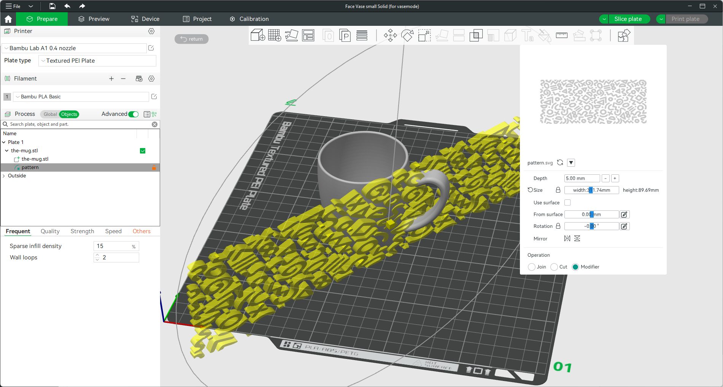The height and width of the screenshot is (387, 723).
Task: Collapse the the-mug.stl object node
Action: 6,151
